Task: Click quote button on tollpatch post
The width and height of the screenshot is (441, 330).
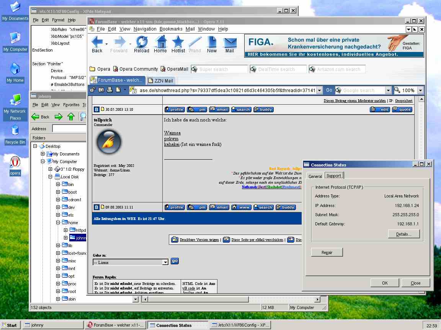Action: tap(402, 110)
